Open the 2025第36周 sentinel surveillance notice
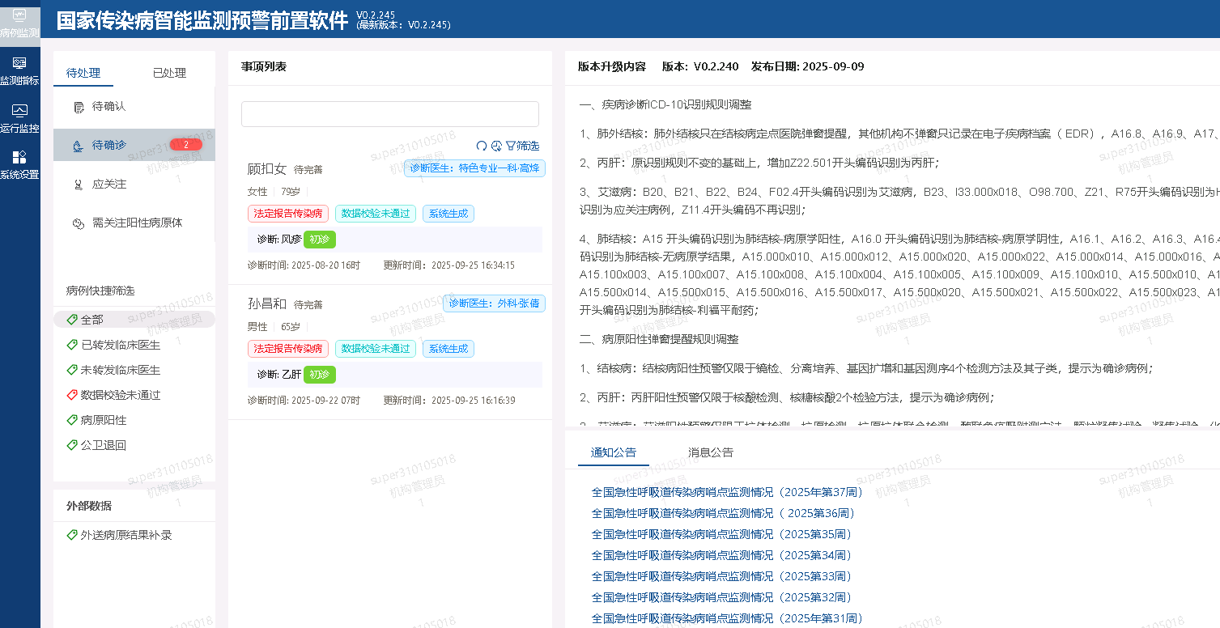Image resolution: width=1220 pixels, height=628 pixels. click(x=724, y=513)
